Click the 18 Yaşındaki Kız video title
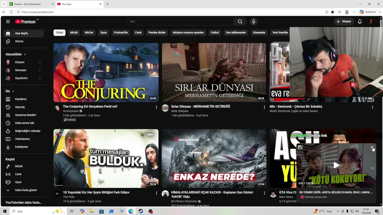Screen dimensions: 383x215 (96, 193)
